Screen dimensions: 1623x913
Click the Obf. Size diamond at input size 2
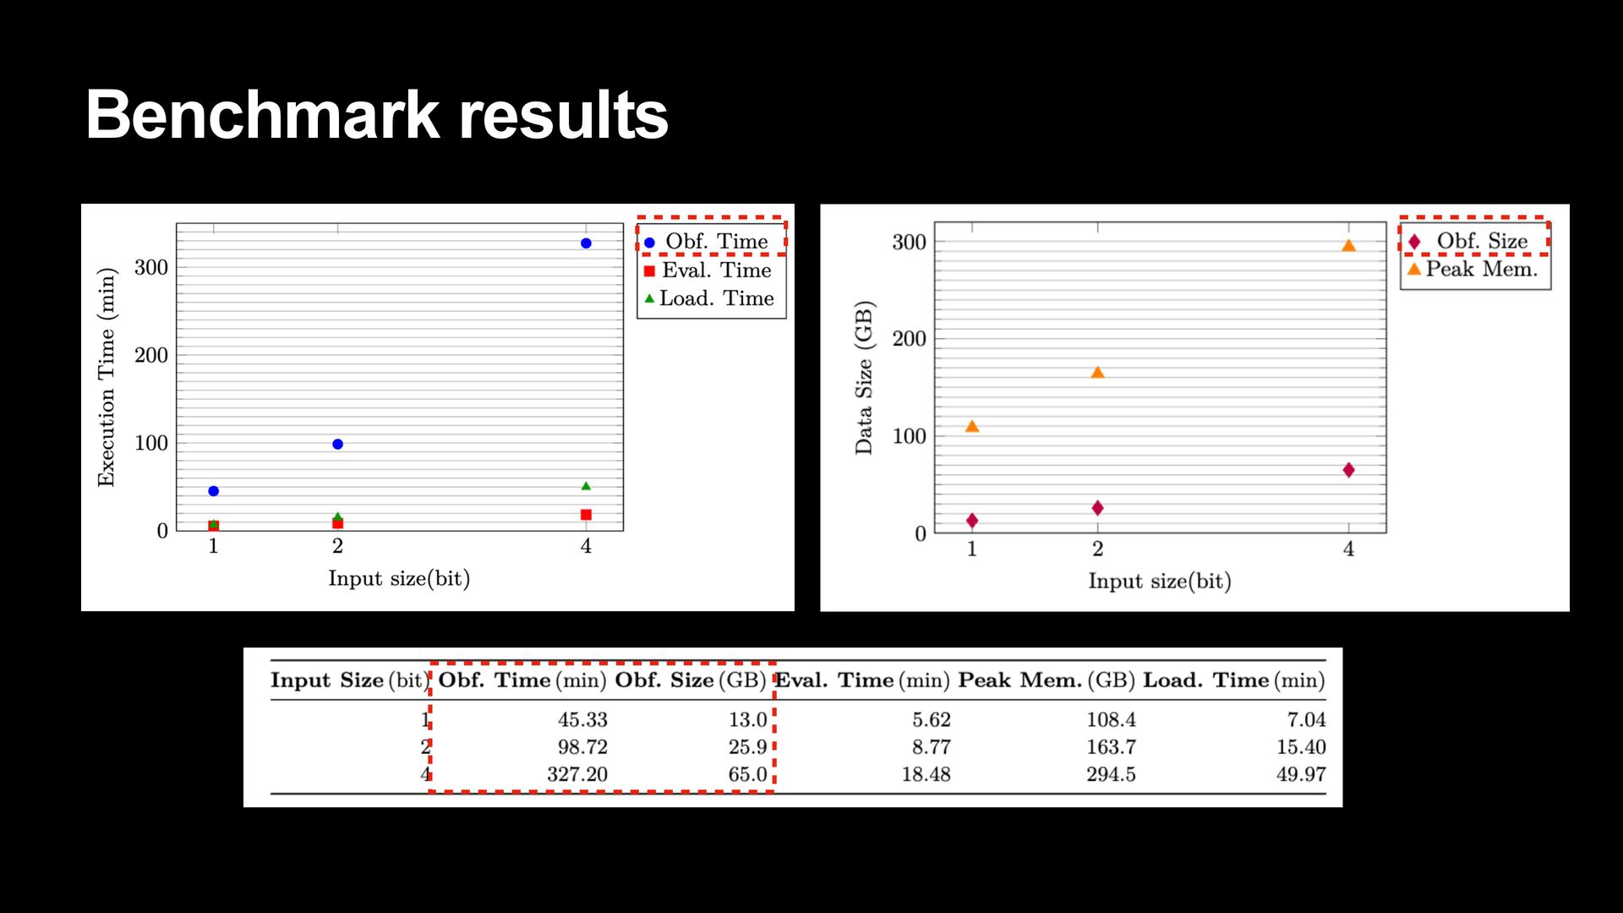click(1097, 508)
